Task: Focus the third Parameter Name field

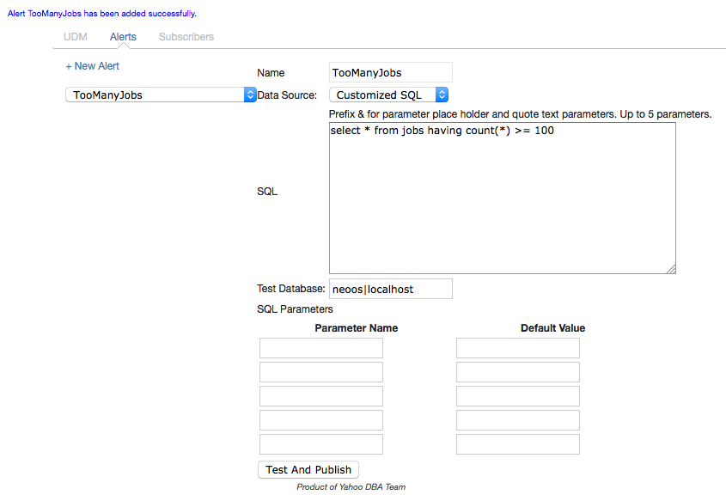Action: [321, 396]
